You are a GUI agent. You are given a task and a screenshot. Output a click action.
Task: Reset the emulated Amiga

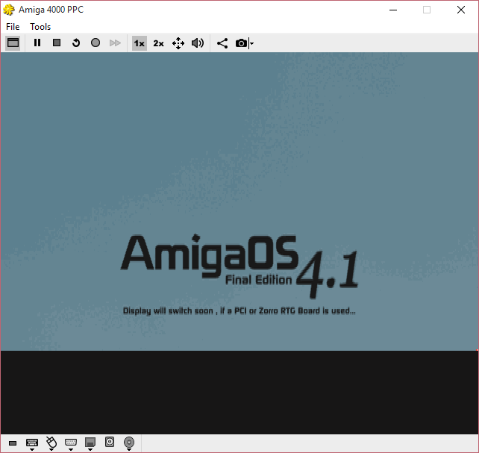tap(76, 43)
